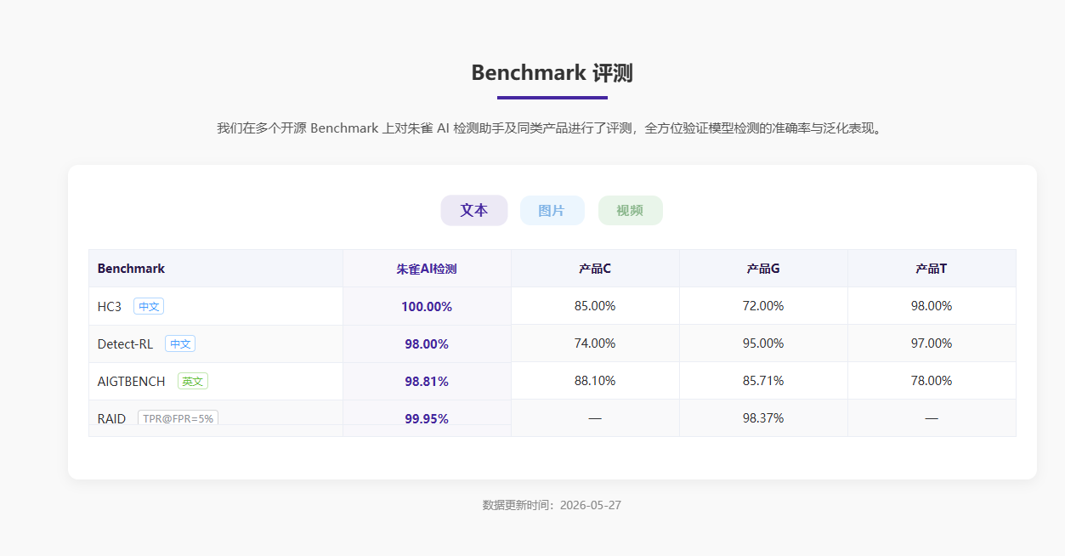Click the 产品T column header
The width and height of the screenshot is (1065, 556).
click(932, 269)
